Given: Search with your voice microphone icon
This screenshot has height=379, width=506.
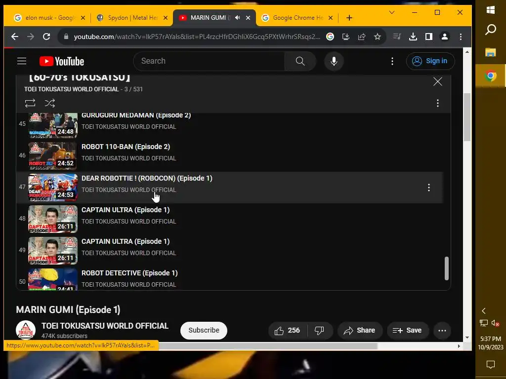Looking at the screenshot, I should (334, 61).
